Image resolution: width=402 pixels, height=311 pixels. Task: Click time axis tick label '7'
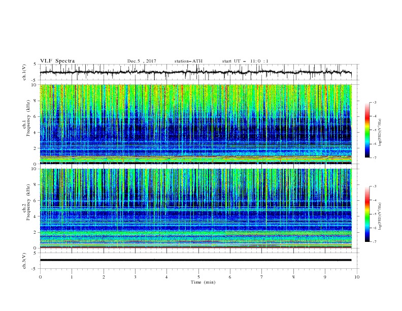(262, 277)
